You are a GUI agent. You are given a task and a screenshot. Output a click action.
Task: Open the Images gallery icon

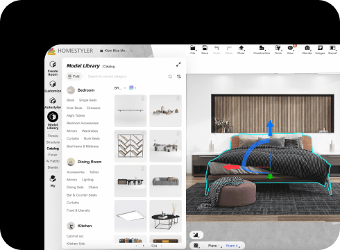pyautogui.click(x=320, y=48)
